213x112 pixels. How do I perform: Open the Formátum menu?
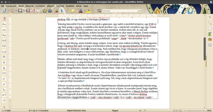pyautogui.click(x=40, y=6)
